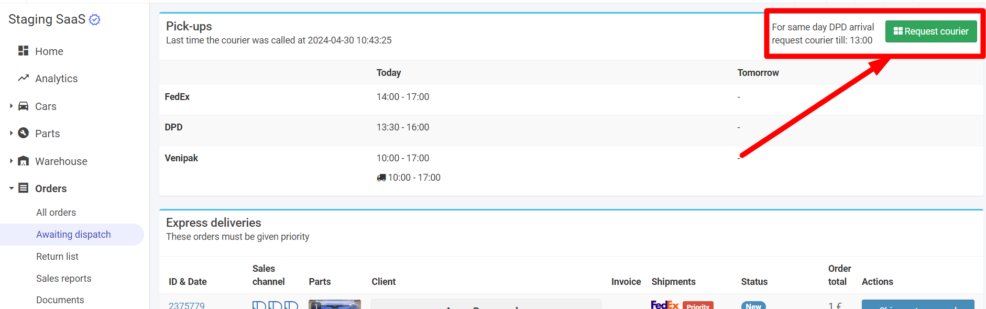The height and width of the screenshot is (309, 986).
Task: Click the verified badge beside Staging SaaS
Action: pyautogui.click(x=95, y=19)
